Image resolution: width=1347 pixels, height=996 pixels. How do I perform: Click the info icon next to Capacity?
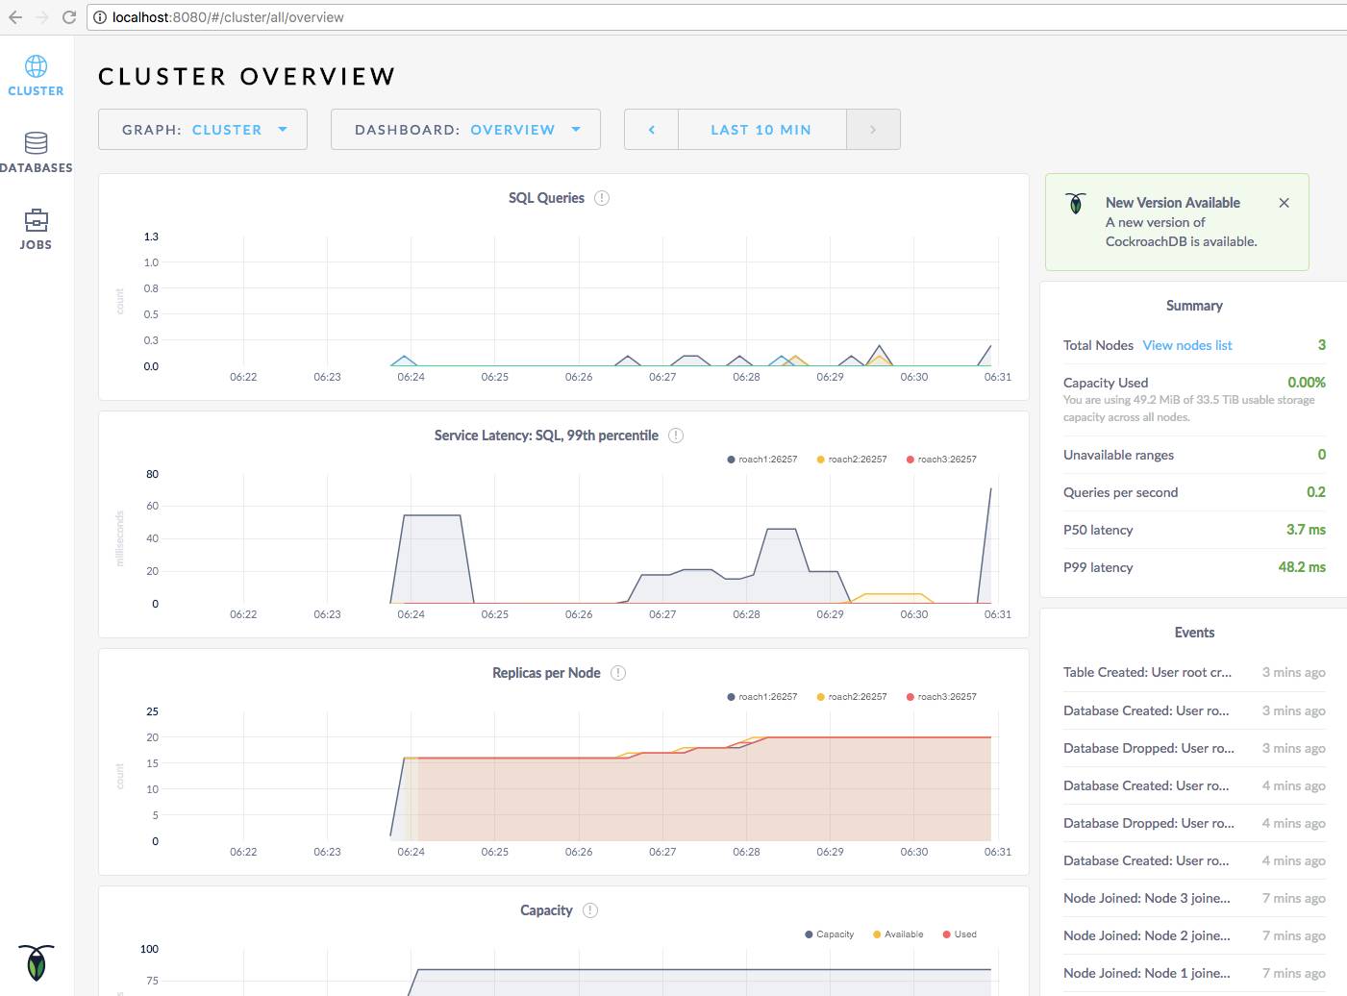(590, 910)
